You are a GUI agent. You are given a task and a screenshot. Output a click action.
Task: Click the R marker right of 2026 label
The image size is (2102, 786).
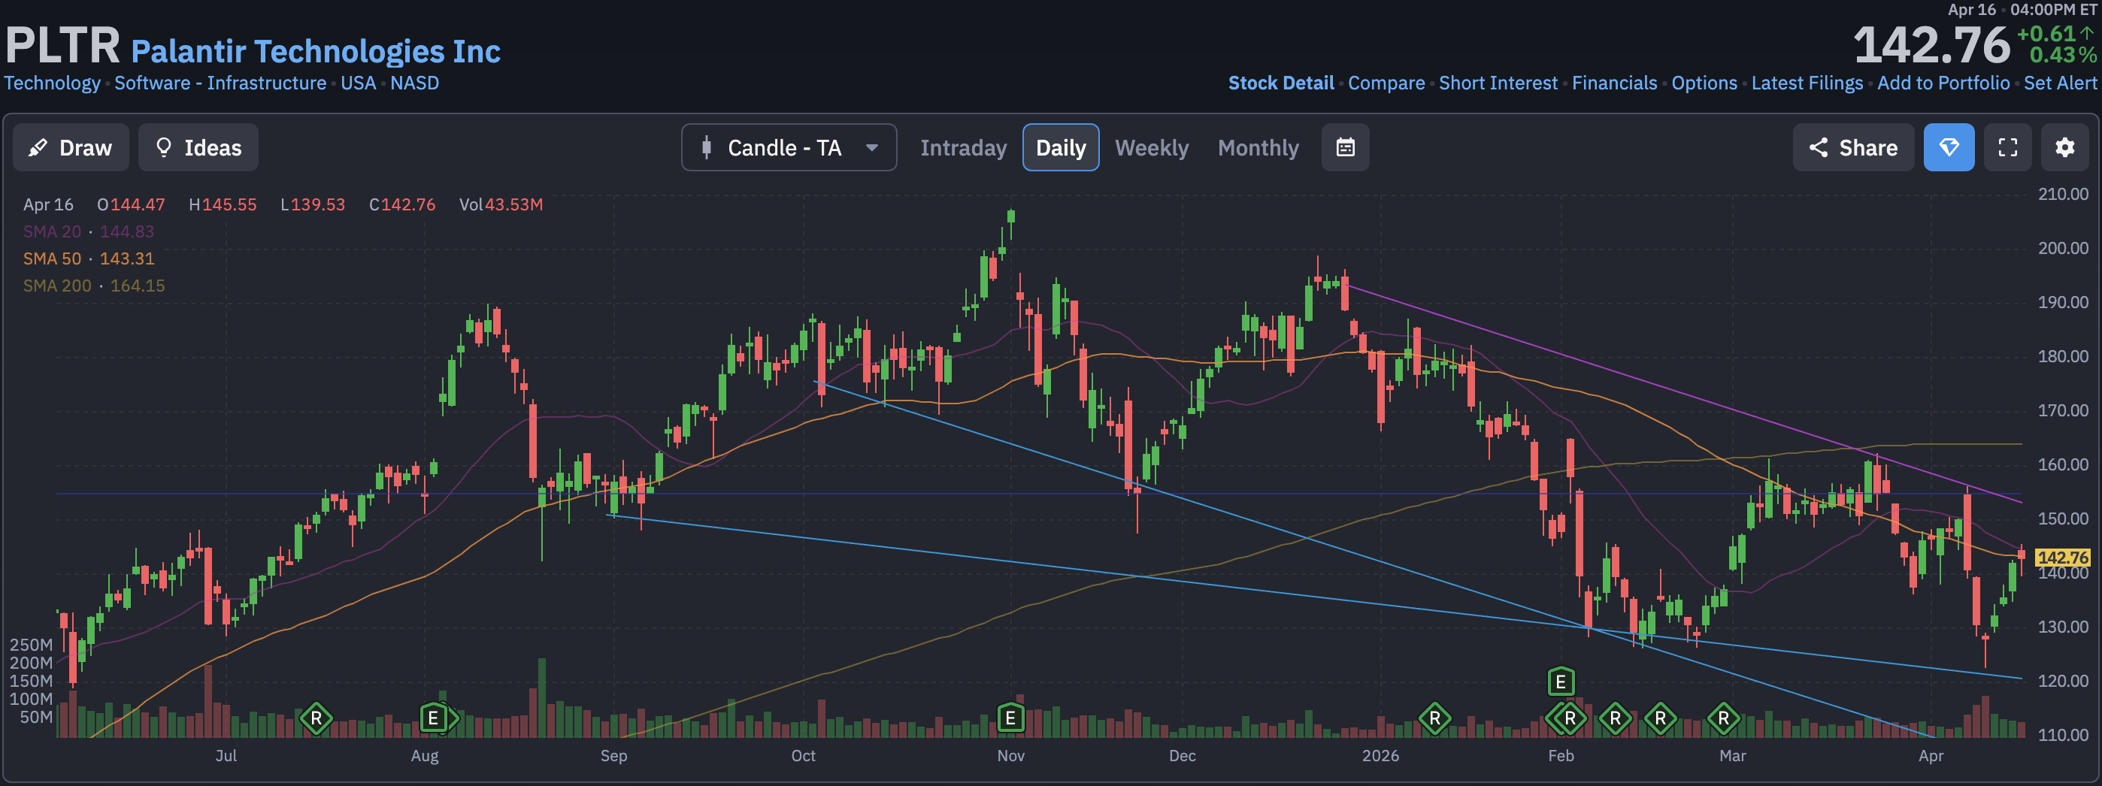(x=1434, y=718)
